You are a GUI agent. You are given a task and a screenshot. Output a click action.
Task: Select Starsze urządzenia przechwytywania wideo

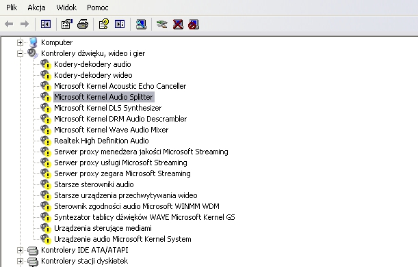126,195
